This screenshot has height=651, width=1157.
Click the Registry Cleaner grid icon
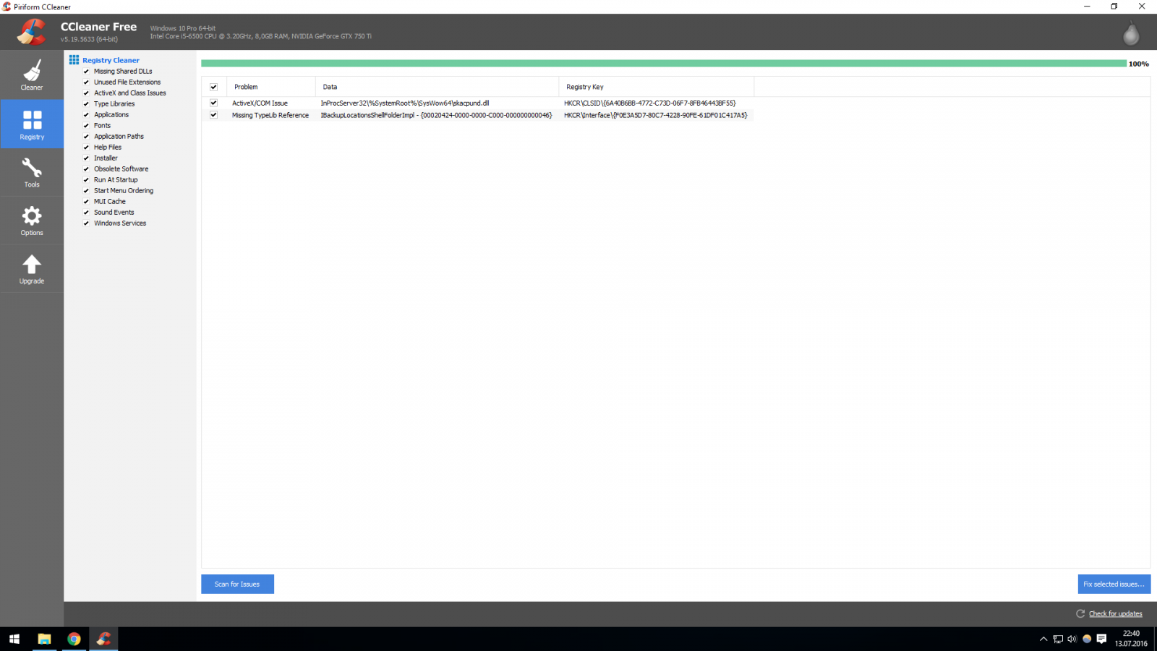pos(74,60)
